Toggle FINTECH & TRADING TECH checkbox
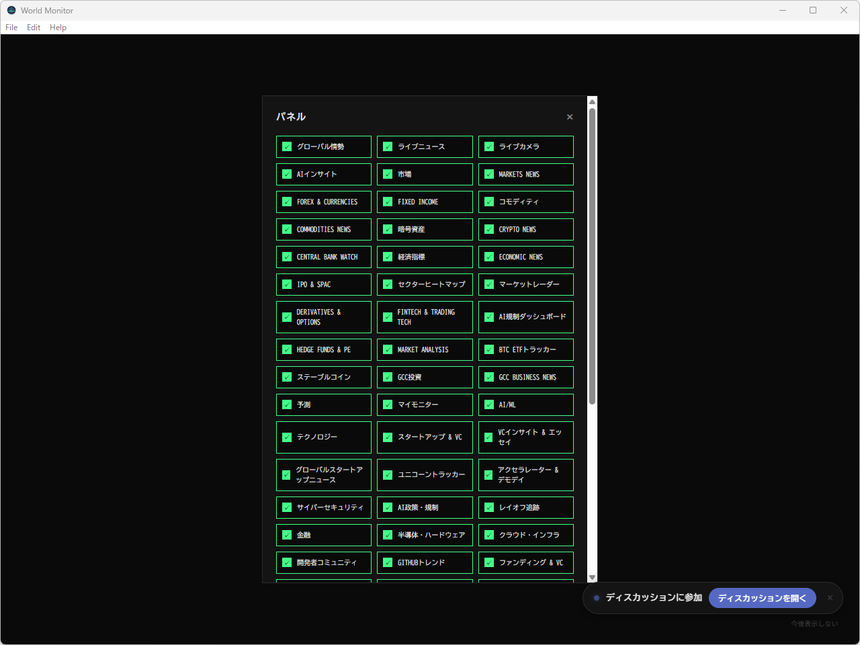 point(388,317)
